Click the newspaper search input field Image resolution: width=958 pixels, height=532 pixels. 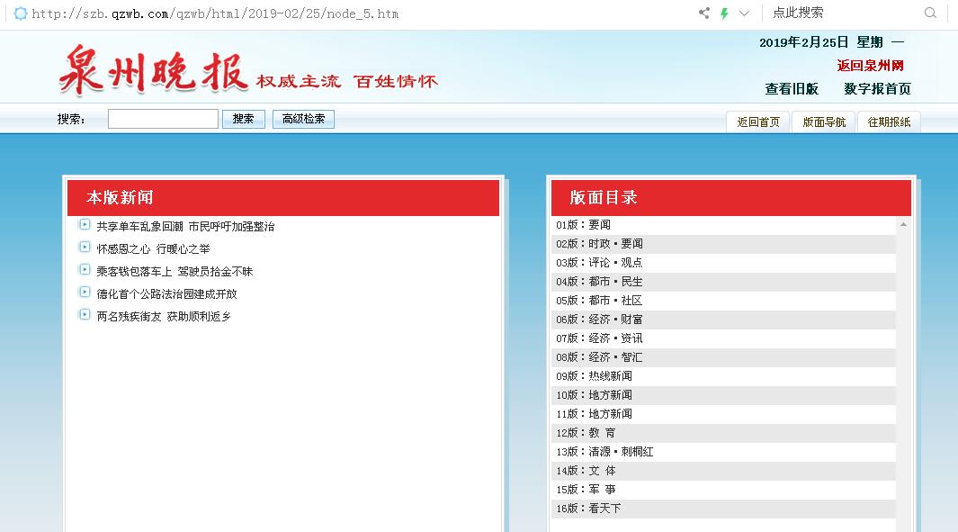point(163,119)
